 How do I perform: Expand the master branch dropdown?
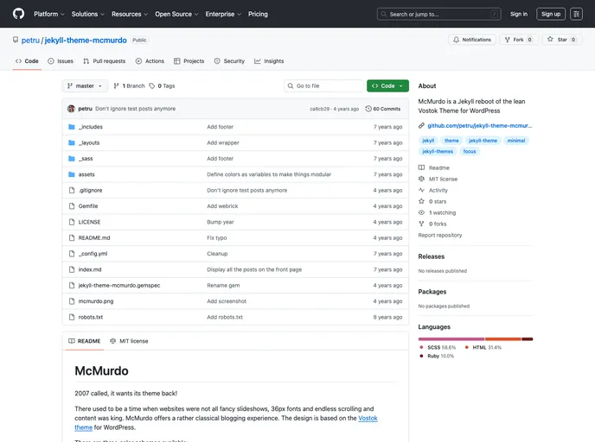(x=85, y=86)
